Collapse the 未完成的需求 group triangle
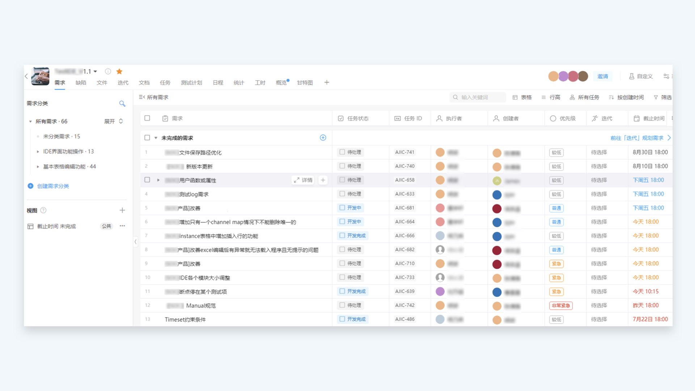Screen dimensions: 695x391 click(156, 138)
